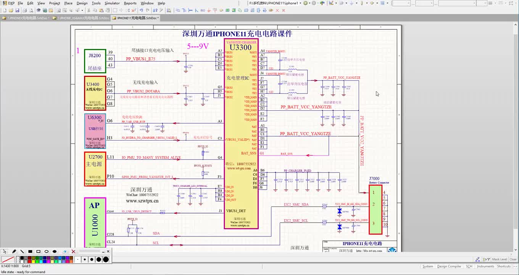Open the File menu
This screenshot has width=519, height=275.
[20, 3]
